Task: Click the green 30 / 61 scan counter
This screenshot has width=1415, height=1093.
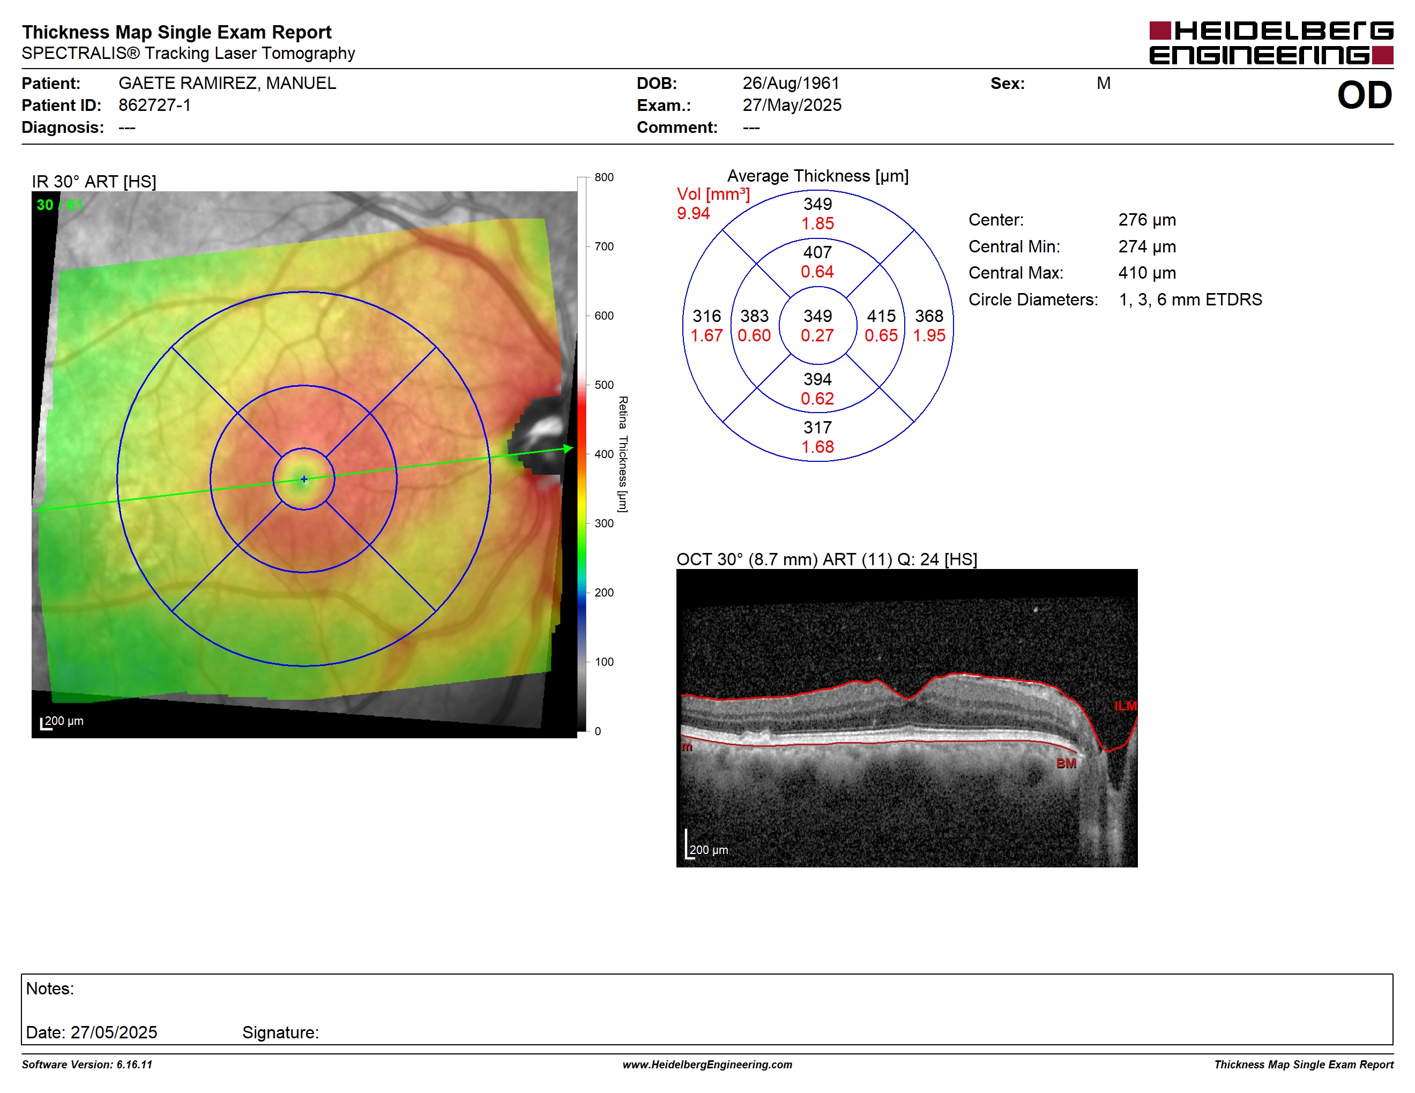Action: click(59, 205)
